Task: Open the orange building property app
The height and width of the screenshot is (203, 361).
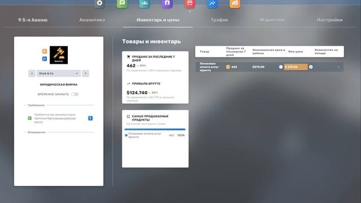Action: 235,3
